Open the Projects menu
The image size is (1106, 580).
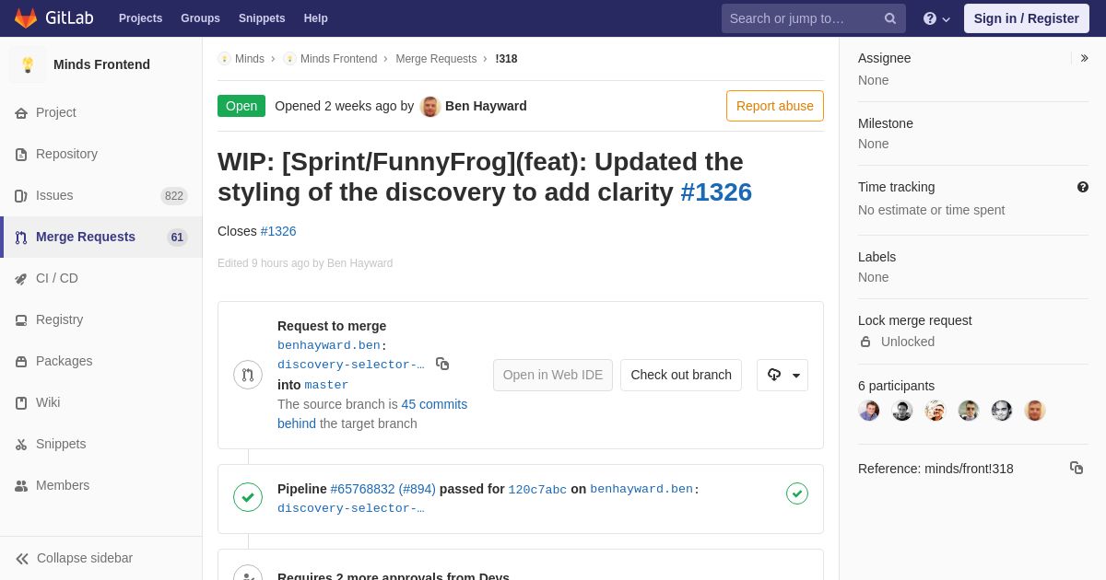point(140,18)
